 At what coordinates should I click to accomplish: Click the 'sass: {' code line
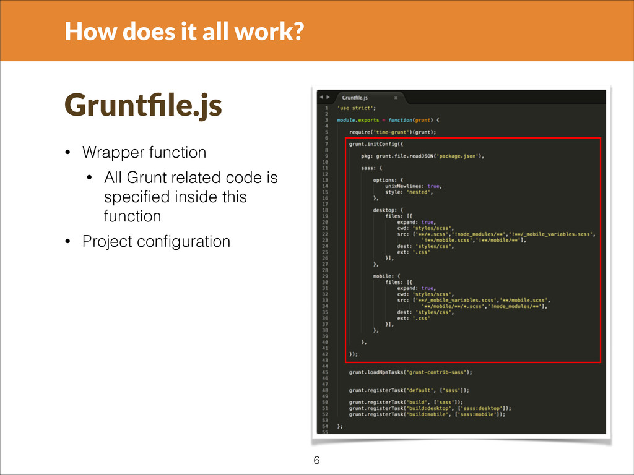tap(371, 168)
